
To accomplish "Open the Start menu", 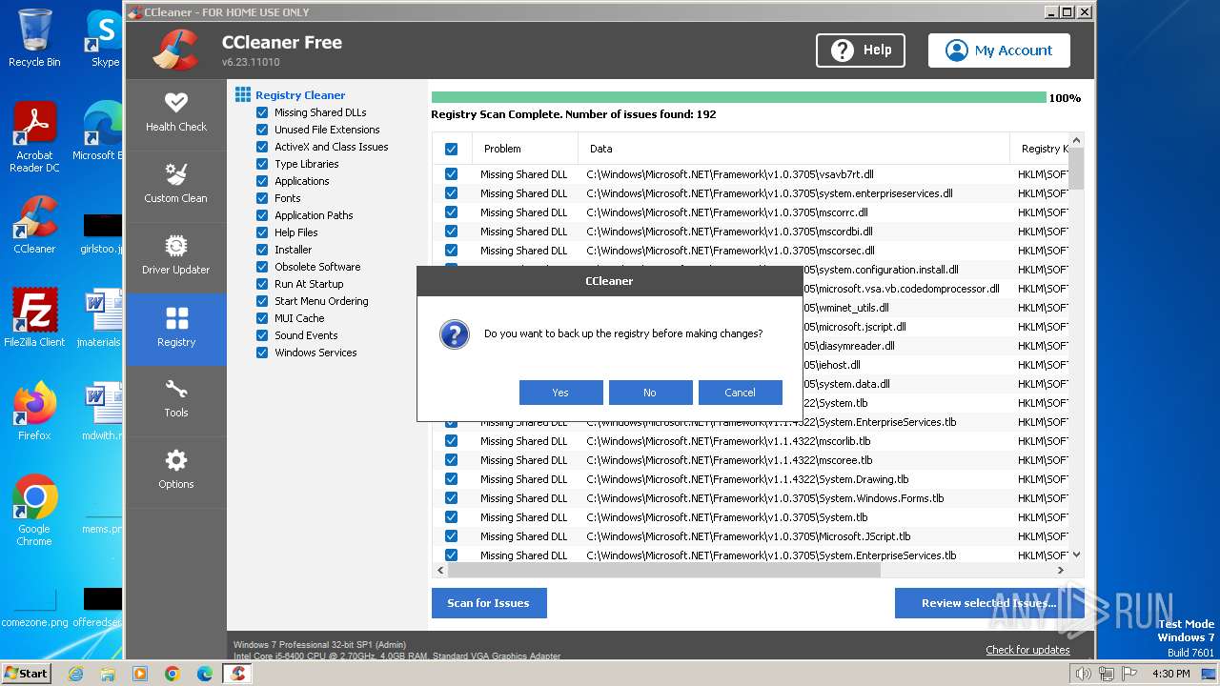I will point(27,674).
